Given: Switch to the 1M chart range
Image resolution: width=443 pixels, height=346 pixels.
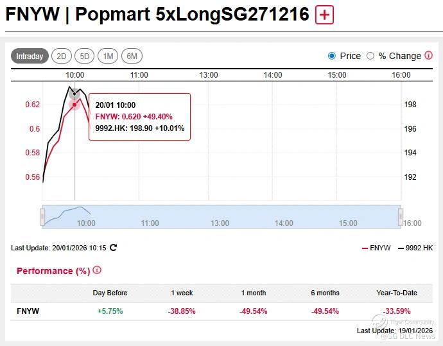Looking at the screenshot, I should pos(108,56).
